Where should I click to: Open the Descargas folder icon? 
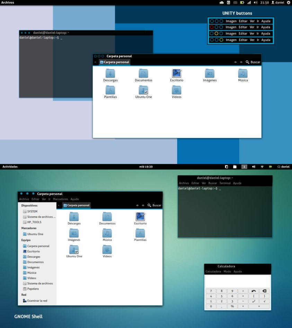(110, 74)
